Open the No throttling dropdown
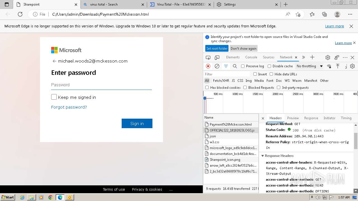 pyautogui.click(x=310, y=66)
